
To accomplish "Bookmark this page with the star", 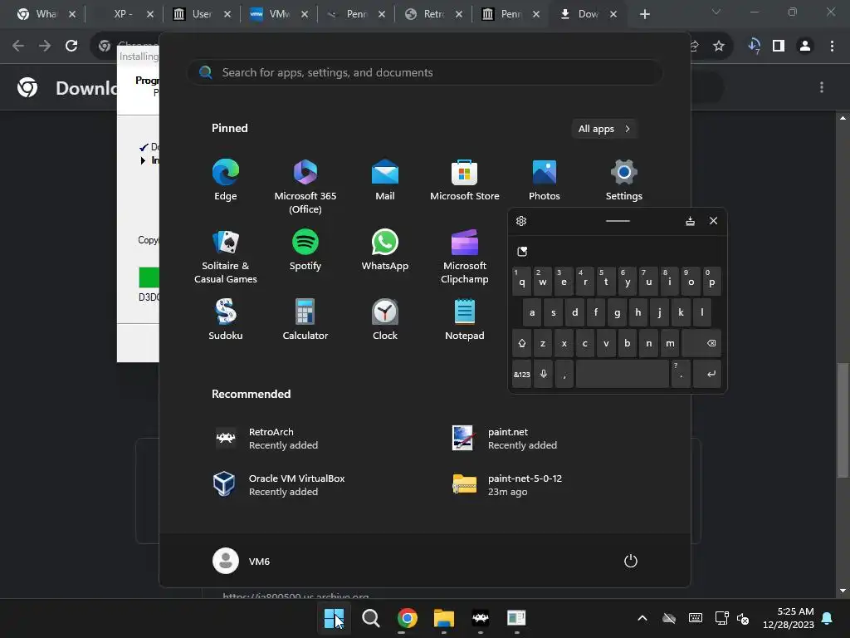I will pyautogui.click(x=719, y=46).
